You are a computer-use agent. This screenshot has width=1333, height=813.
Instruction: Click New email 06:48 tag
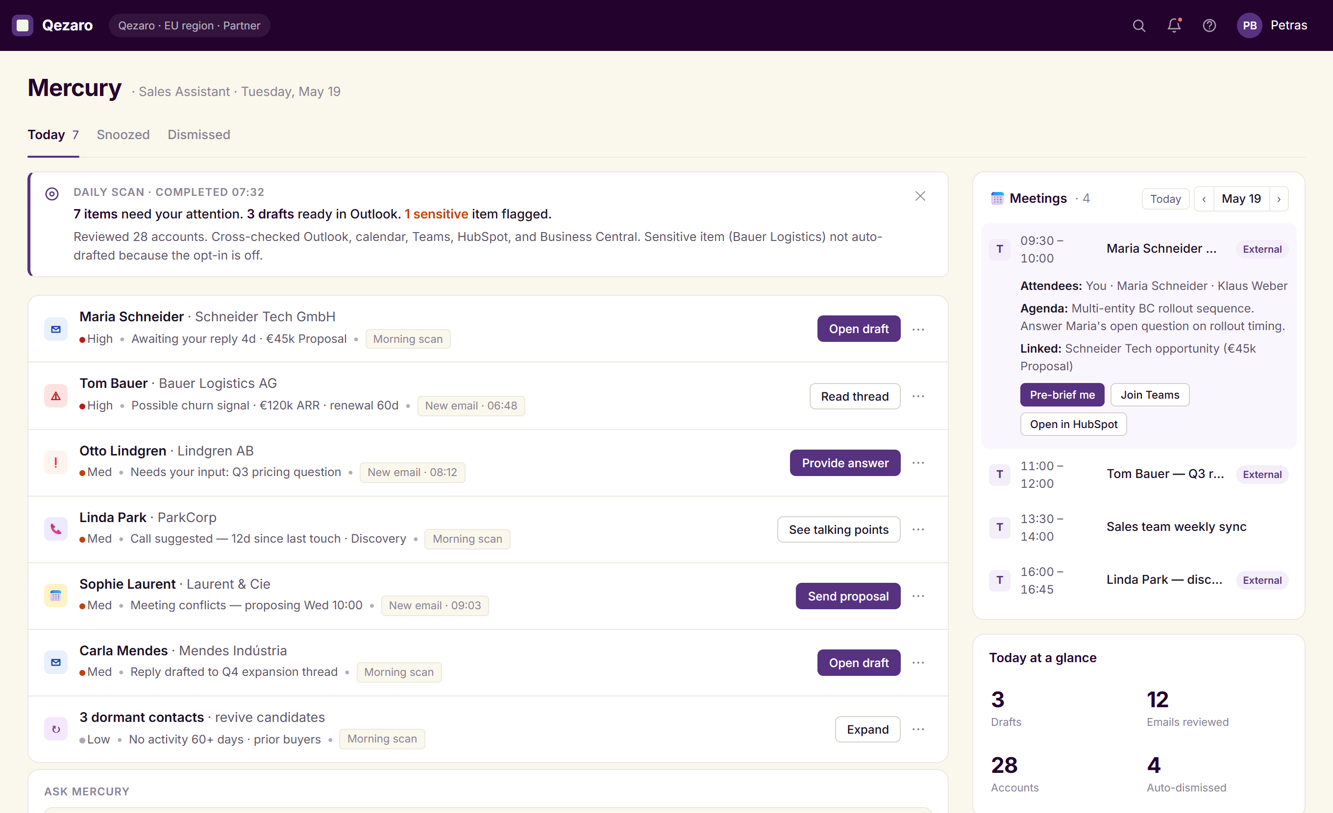pyautogui.click(x=470, y=406)
